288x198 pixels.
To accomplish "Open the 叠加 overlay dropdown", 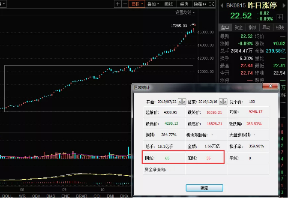I will click(x=153, y=4).
